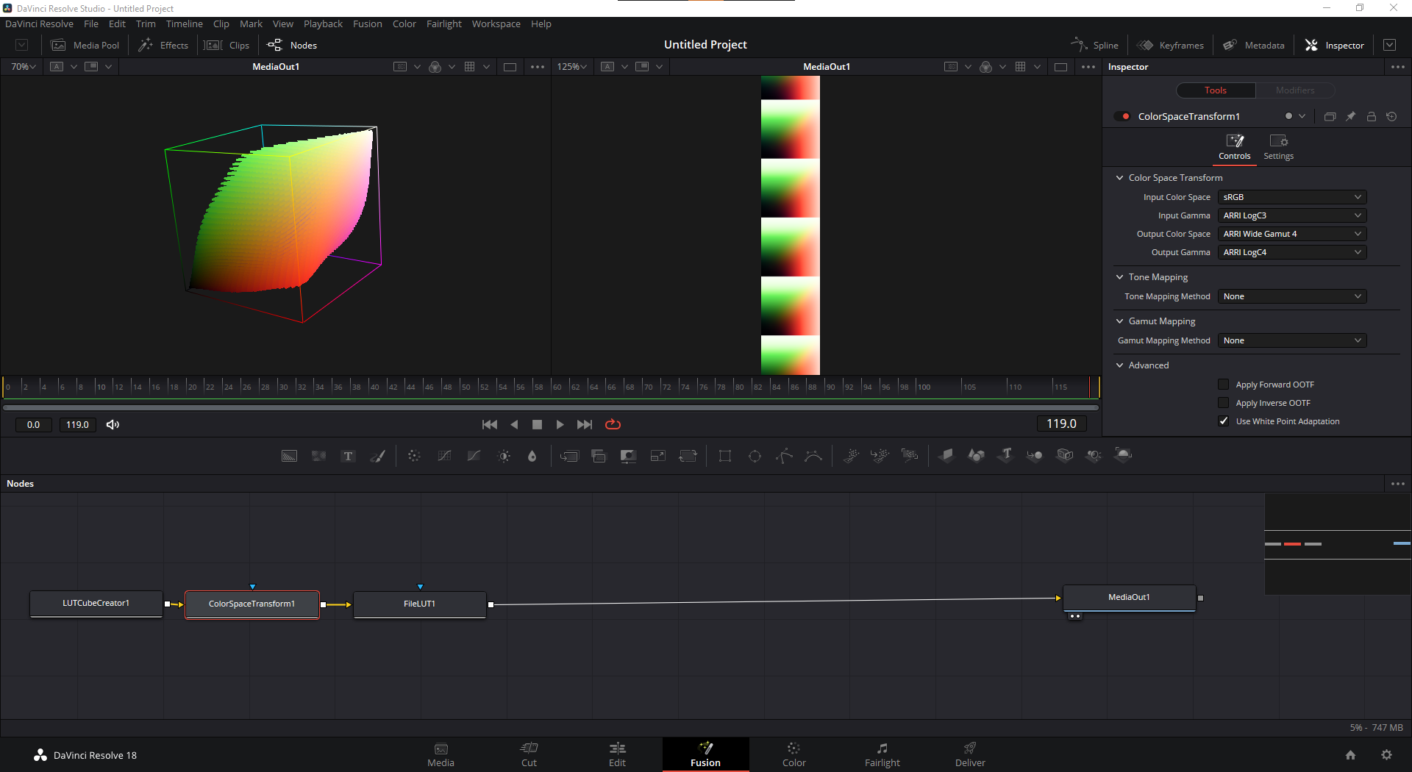This screenshot has width=1412, height=772.
Task: Open the Fusion menu in menu bar
Action: [x=367, y=24]
